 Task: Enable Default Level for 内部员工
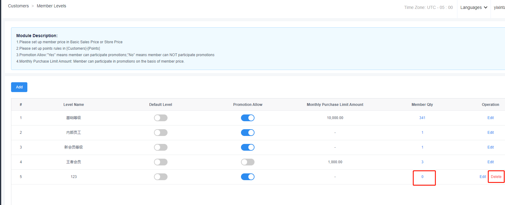[161, 133]
